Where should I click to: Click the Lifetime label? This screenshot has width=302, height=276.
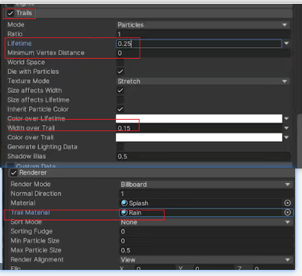19,43
